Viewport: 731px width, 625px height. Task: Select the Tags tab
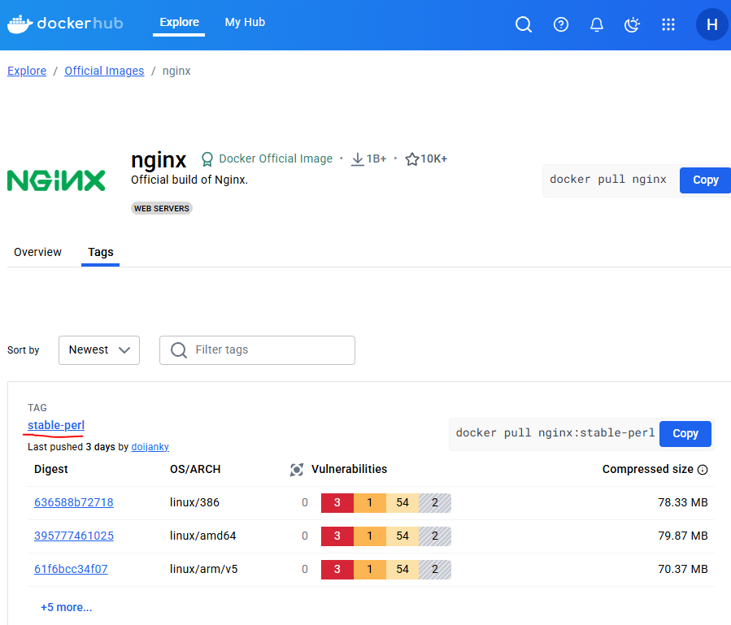tap(101, 252)
